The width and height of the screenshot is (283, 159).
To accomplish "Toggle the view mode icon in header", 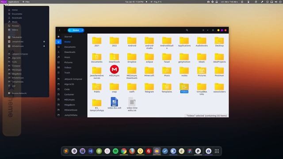I will 203,30.
